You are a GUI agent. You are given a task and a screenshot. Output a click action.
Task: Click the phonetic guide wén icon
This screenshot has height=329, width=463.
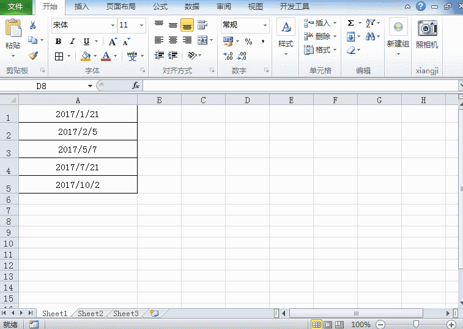click(x=132, y=56)
